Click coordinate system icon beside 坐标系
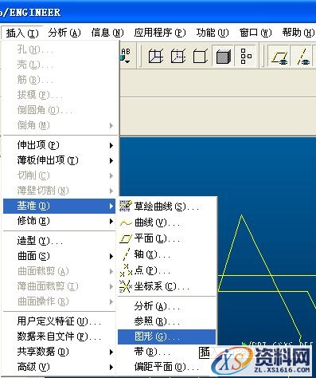The width and height of the screenshot is (316, 378). [x=126, y=286]
